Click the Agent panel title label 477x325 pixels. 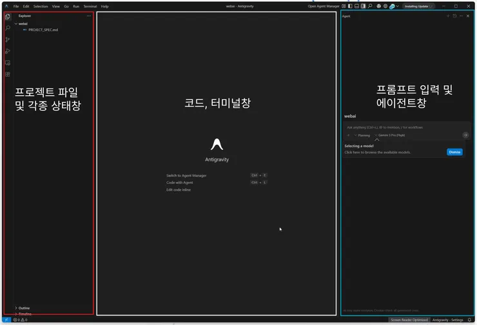tap(346, 16)
